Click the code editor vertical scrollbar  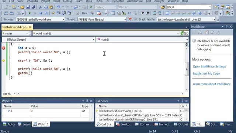point(187,69)
